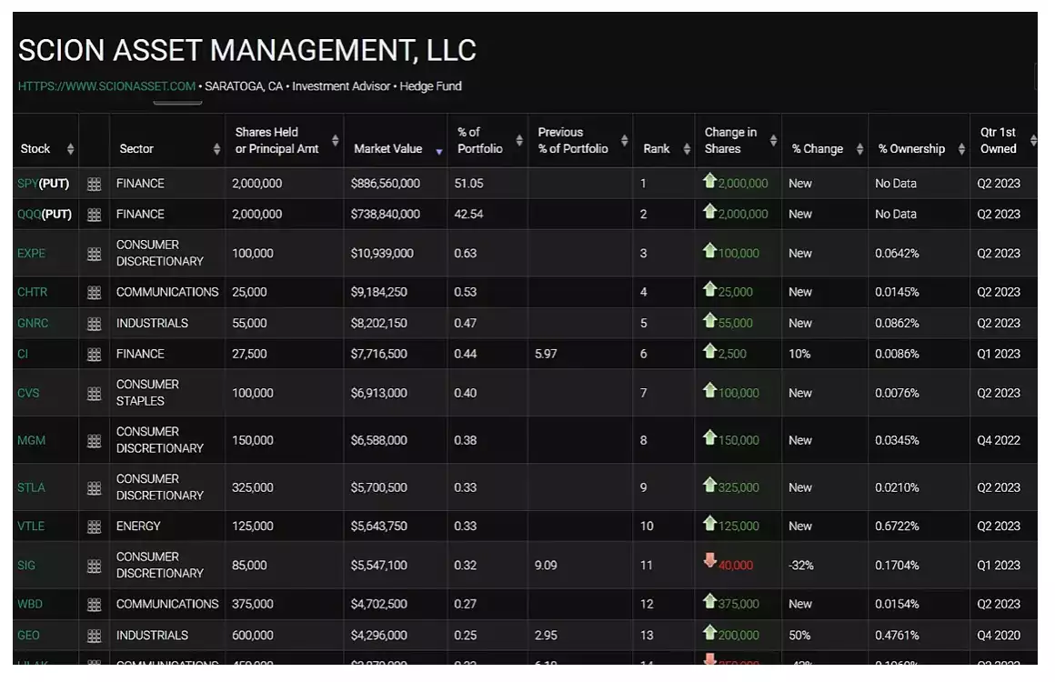Open the grid icon in the CHTR row
This screenshot has height=682, width=1055.
click(94, 293)
